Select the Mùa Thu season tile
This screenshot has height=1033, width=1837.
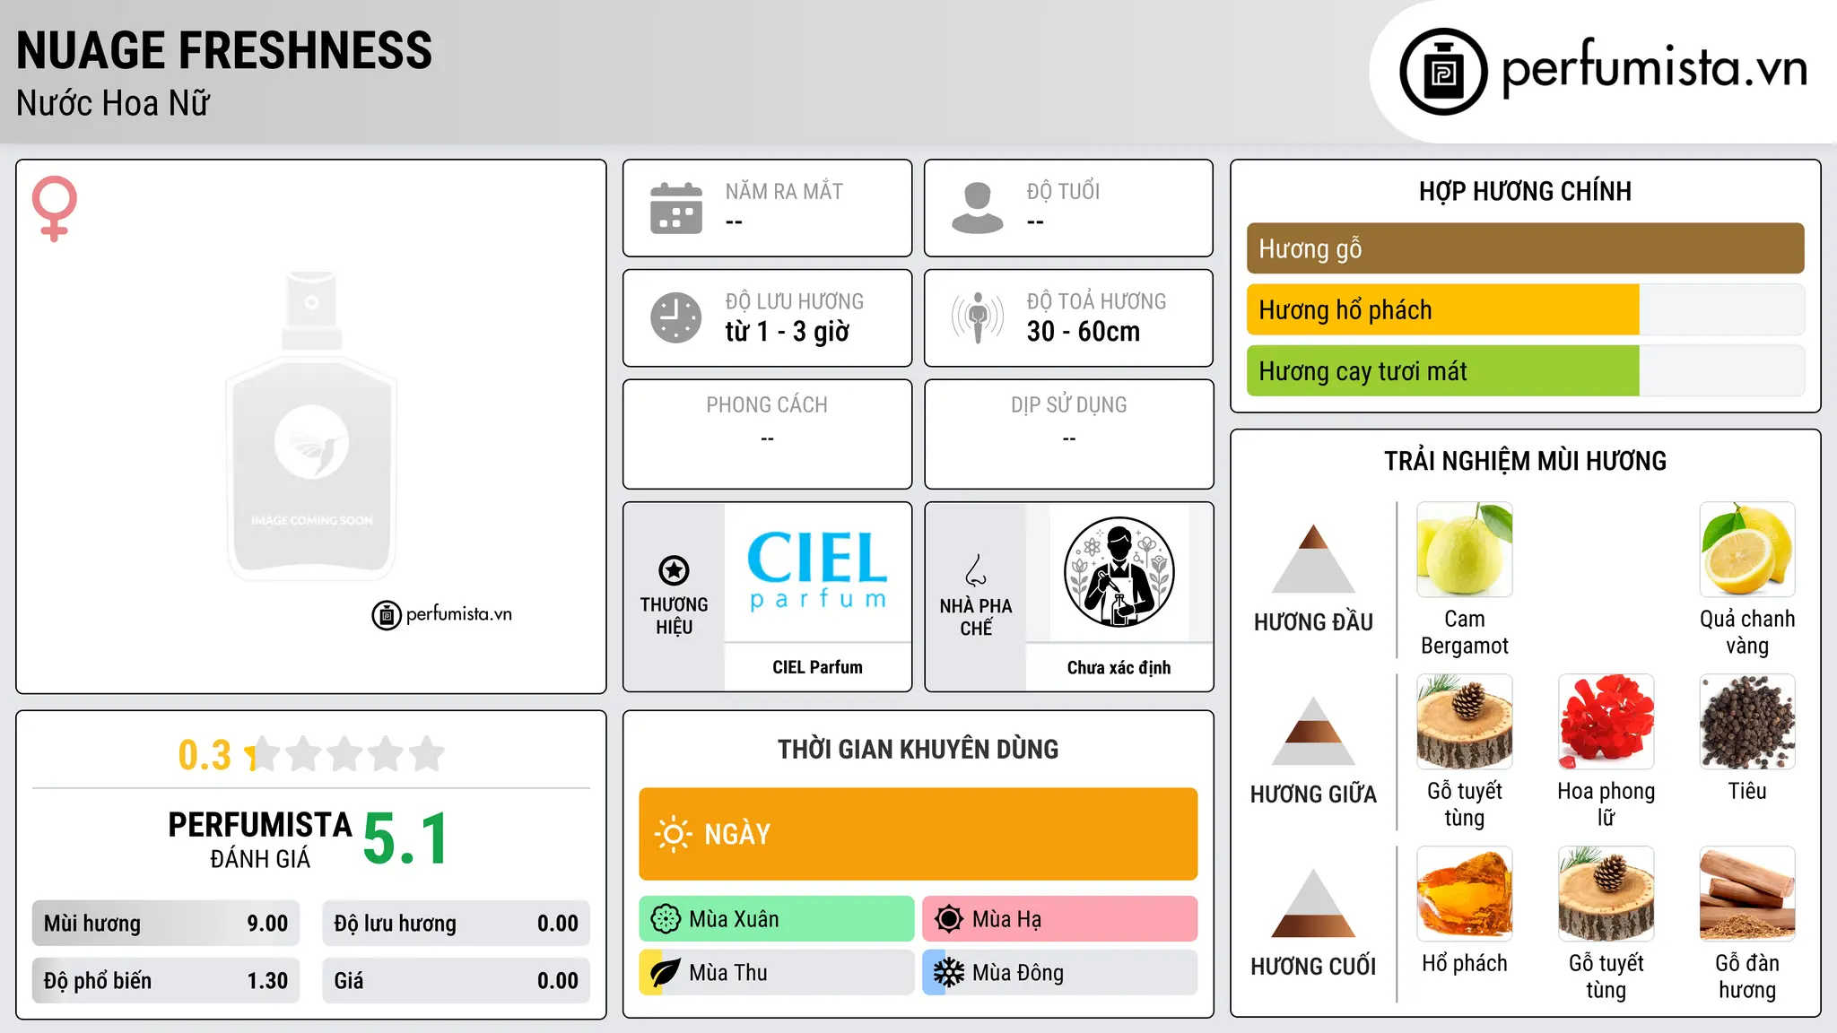777,973
